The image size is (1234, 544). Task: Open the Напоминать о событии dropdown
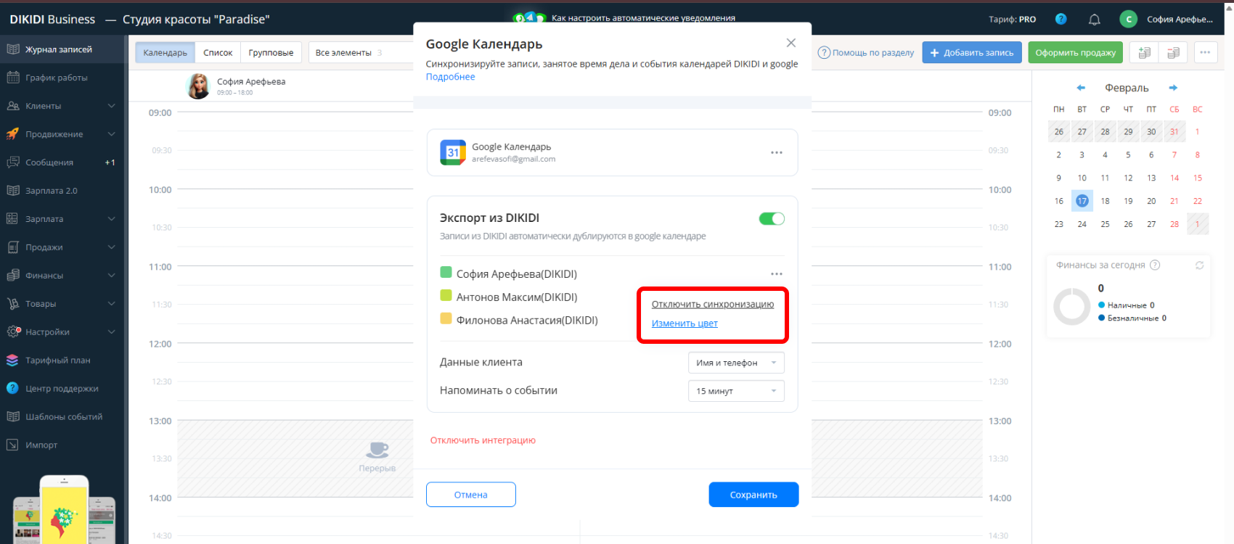click(x=735, y=391)
